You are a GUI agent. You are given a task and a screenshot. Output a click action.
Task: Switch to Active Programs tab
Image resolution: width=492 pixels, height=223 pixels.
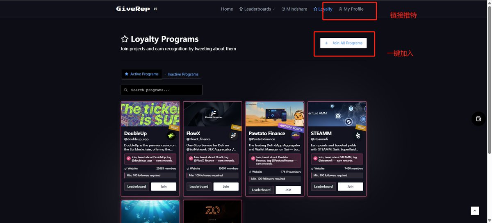pos(141,74)
